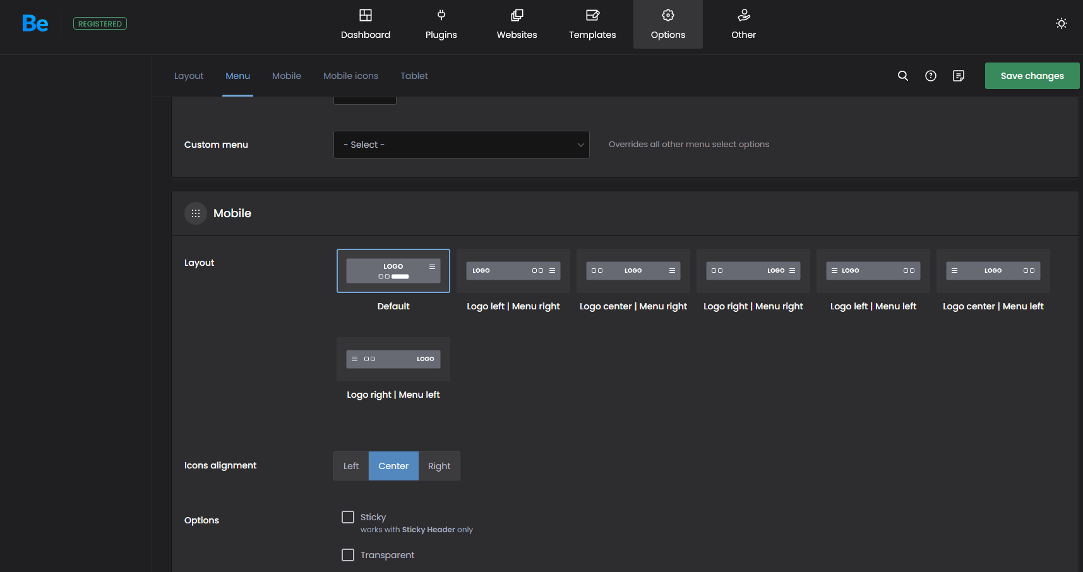Click the Icons alignment label
Image resolution: width=1083 pixels, height=572 pixels.
tap(220, 465)
